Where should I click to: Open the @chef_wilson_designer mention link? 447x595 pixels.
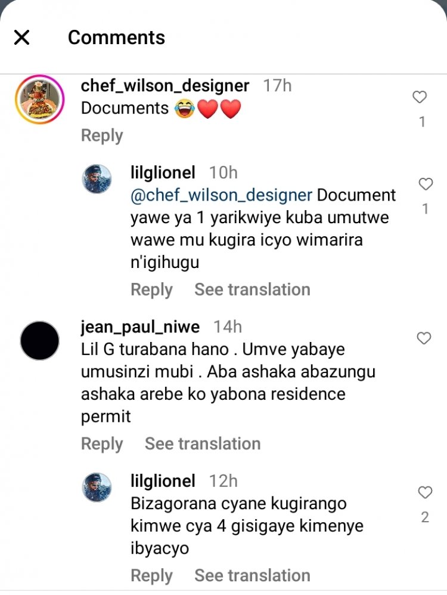[x=221, y=195]
